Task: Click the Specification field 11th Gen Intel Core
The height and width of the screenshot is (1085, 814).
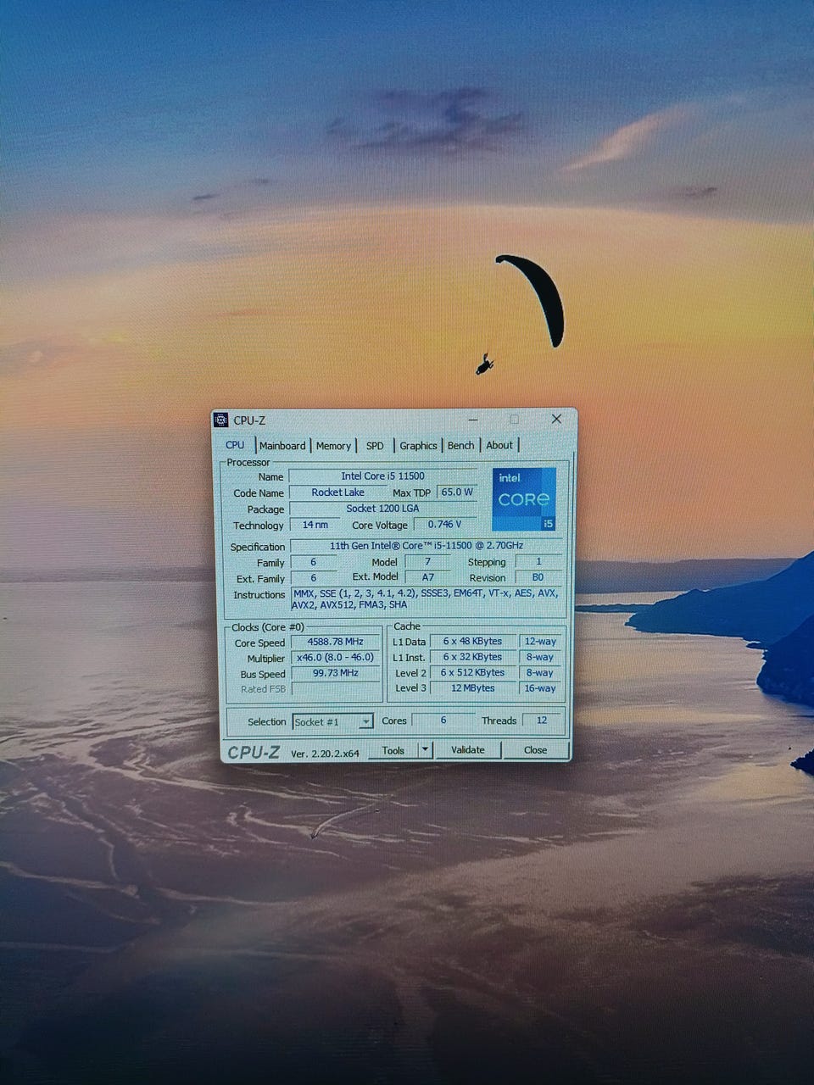Action: click(x=427, y=546)
